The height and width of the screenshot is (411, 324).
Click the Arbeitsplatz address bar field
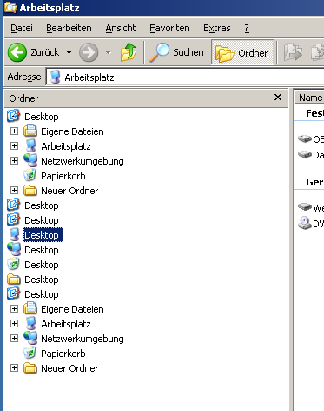pyautogui.click(x=185, y=77)
